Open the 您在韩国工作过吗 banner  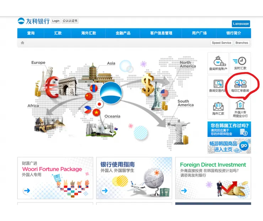coord(229,129)
